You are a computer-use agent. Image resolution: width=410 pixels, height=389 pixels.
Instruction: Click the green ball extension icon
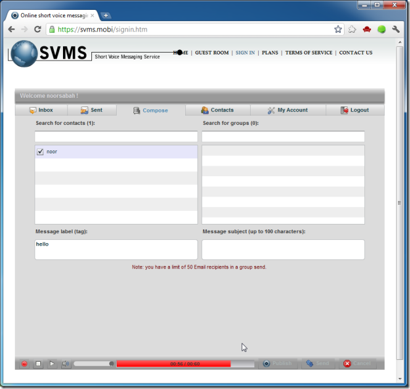point(382,29)
